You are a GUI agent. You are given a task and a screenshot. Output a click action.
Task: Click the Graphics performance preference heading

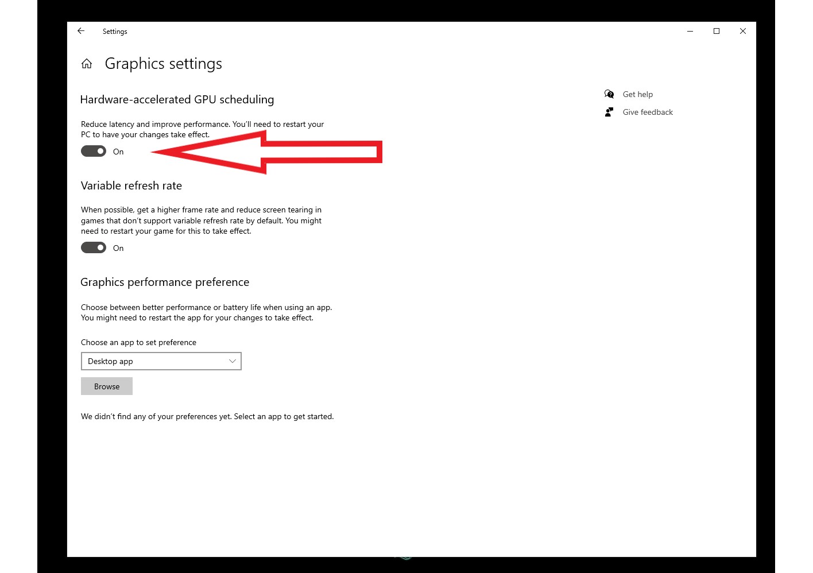point(165,282)
